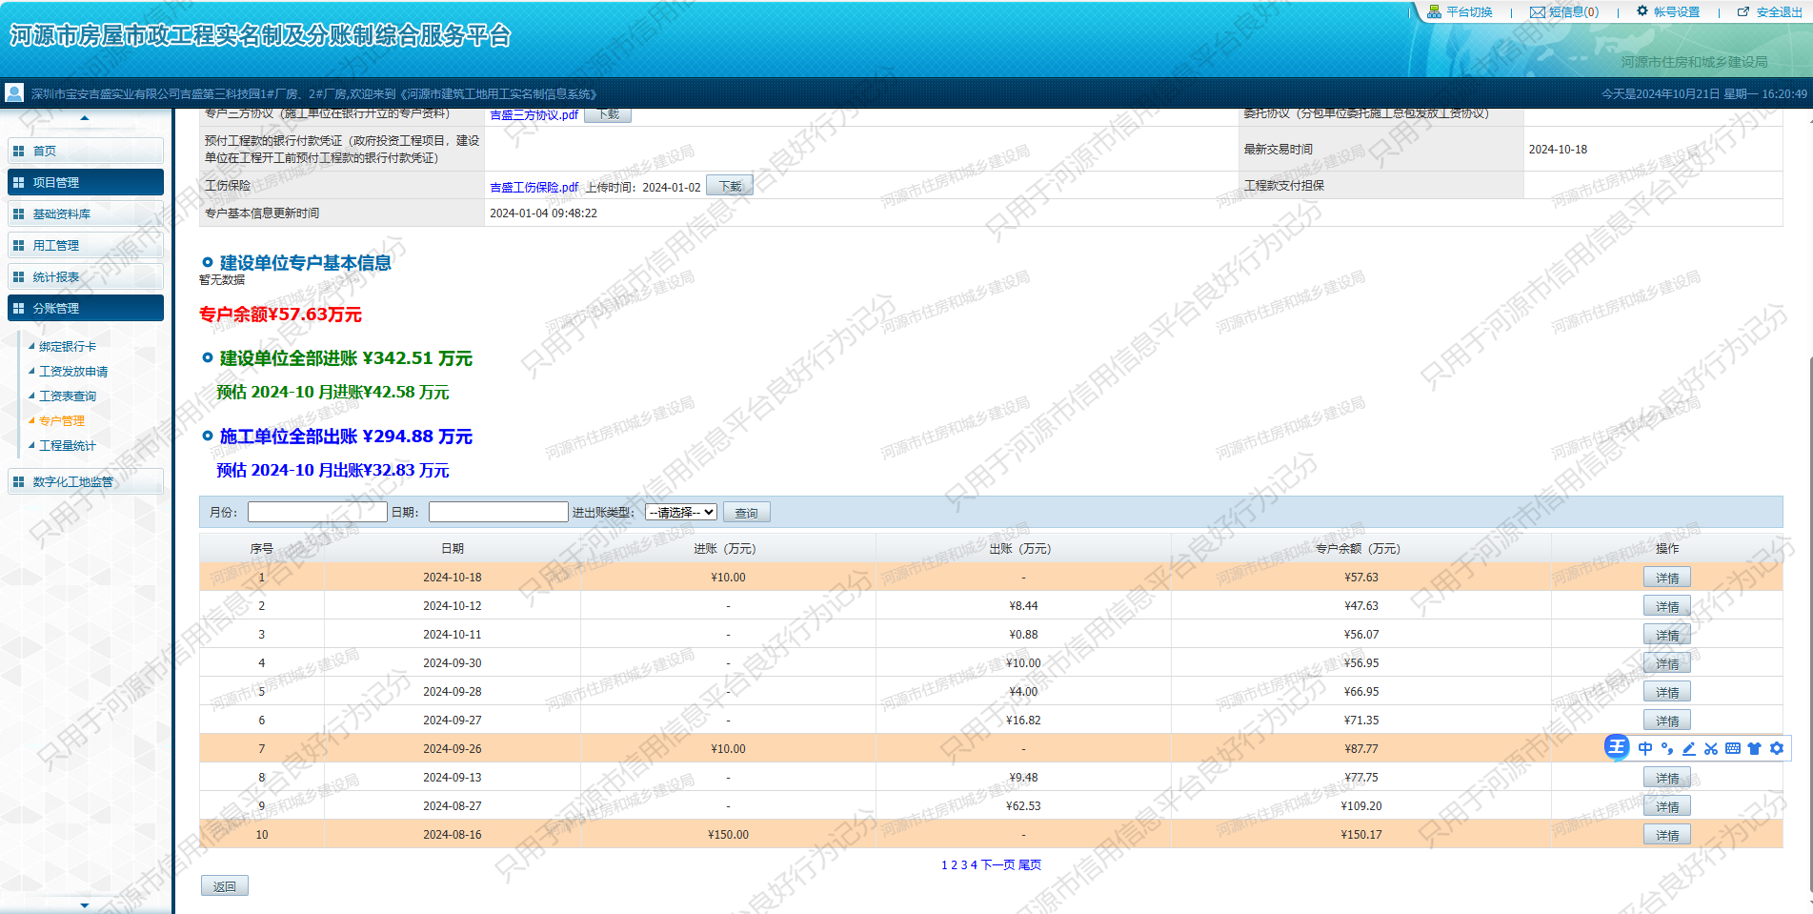Open the 项目管理 menu
Image resolution: width=1813 pixels, height=914 pixels.
point(86,182)
